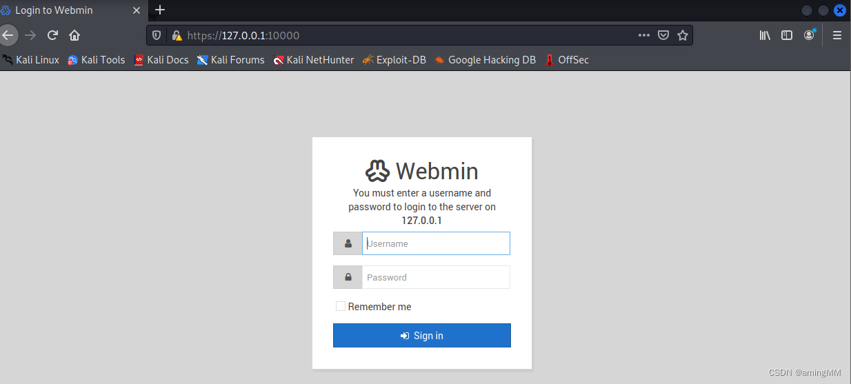The image size is (851, 384).
Task: Bookmark this page with the star icon
Action: tap(683, 35)
